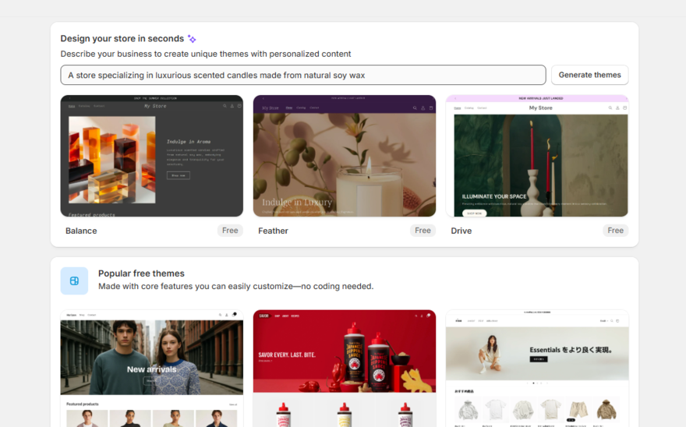Click cart icon in Feather theme preview
Image resolution: width=686 pixels, height=427 pixels.
point(431,108)
